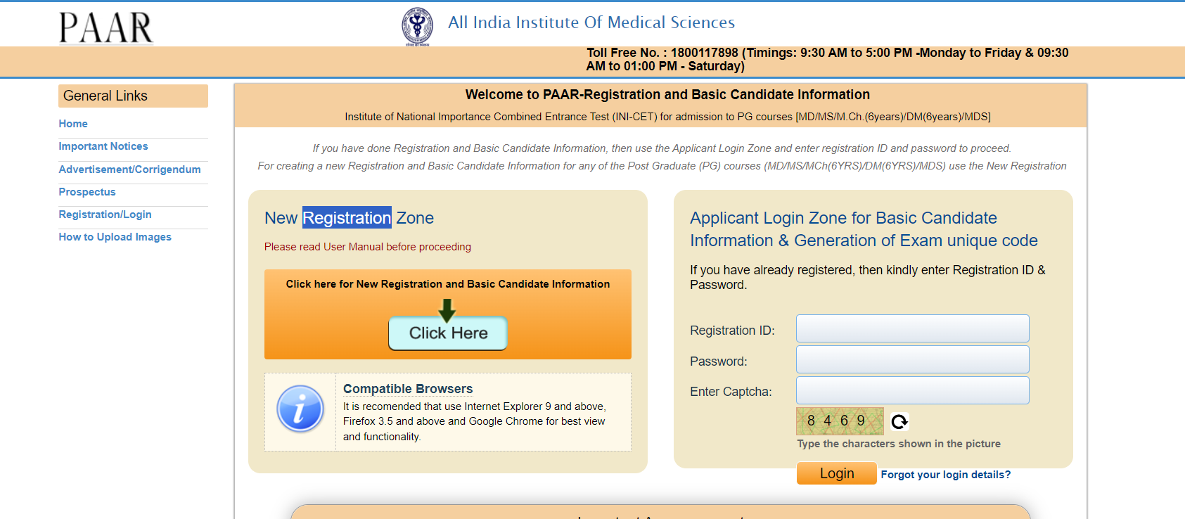Viewport: 1185px width, 519px height.
Task: Click the New Registration Zone heading
Action: pyautogui.click(x=349, y=218)
